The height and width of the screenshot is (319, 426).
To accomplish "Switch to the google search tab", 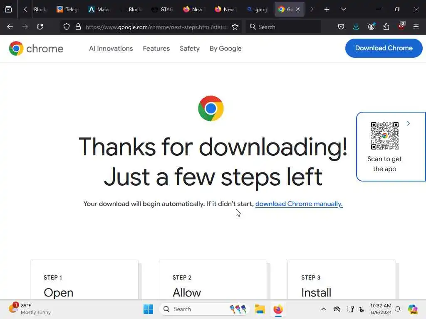I will [257, 10].
